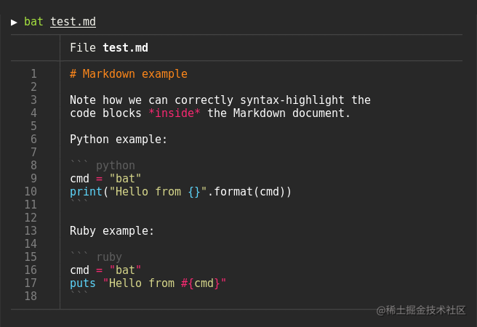Click line number 10 in gutter

[x=31, y=191]
